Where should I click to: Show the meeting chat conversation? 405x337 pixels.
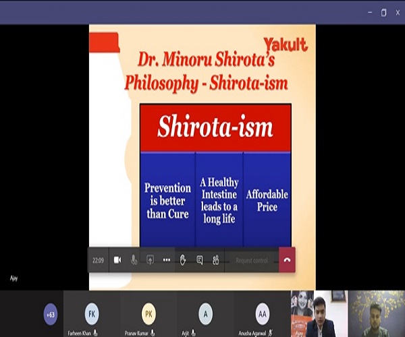(x=199, y=260)
